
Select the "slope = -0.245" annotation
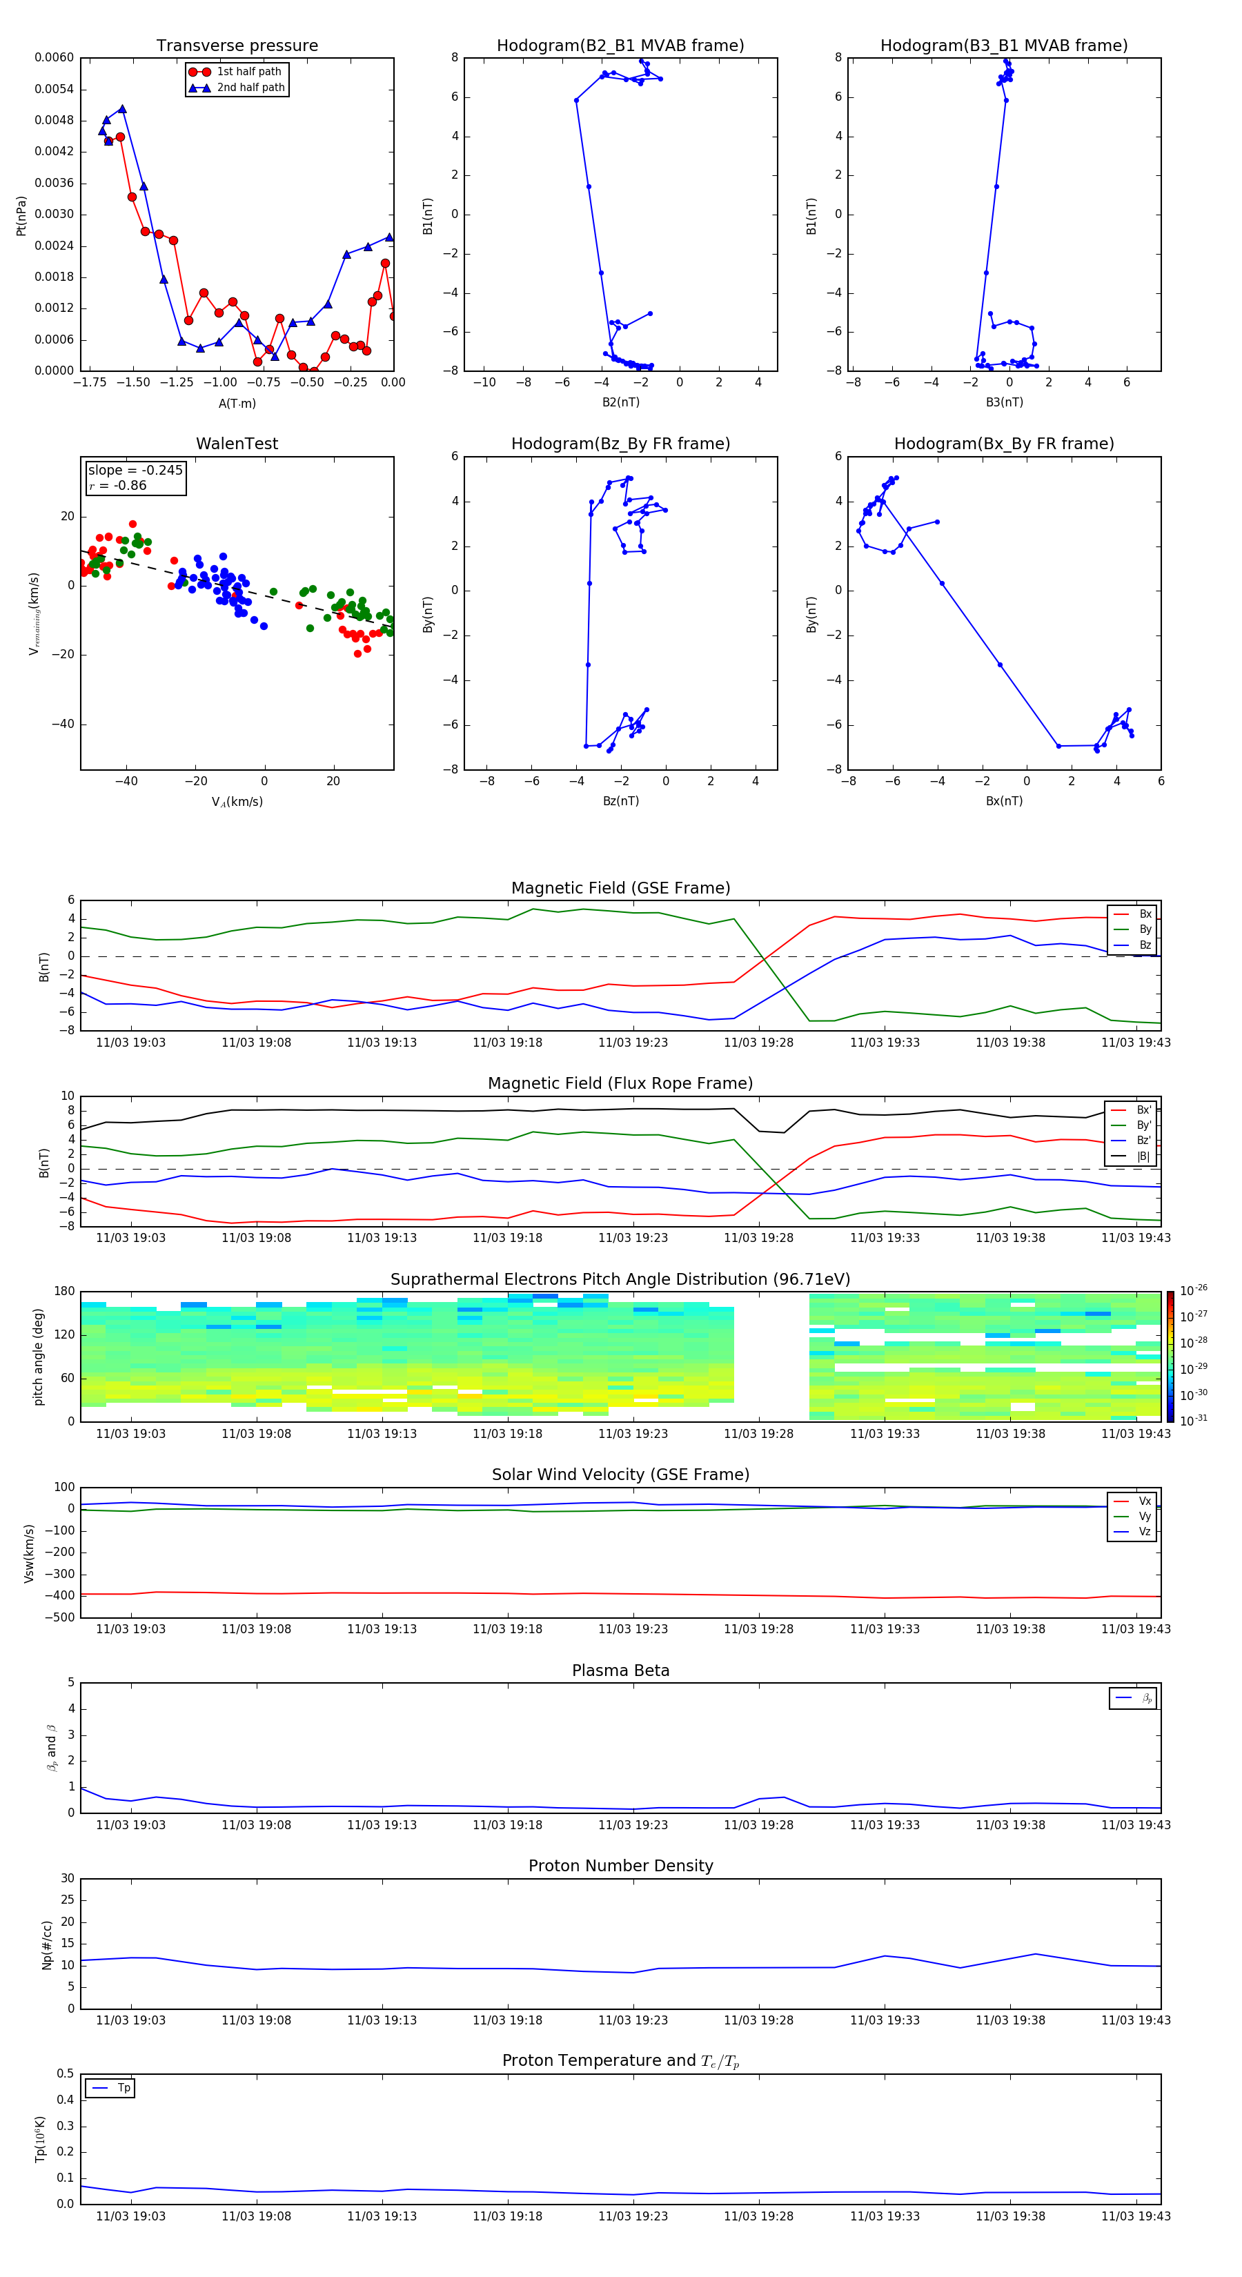(x=135, y=471)
